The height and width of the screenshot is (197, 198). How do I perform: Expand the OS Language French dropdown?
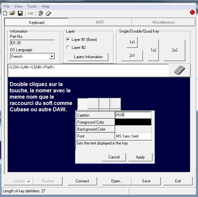coord(52,56)
